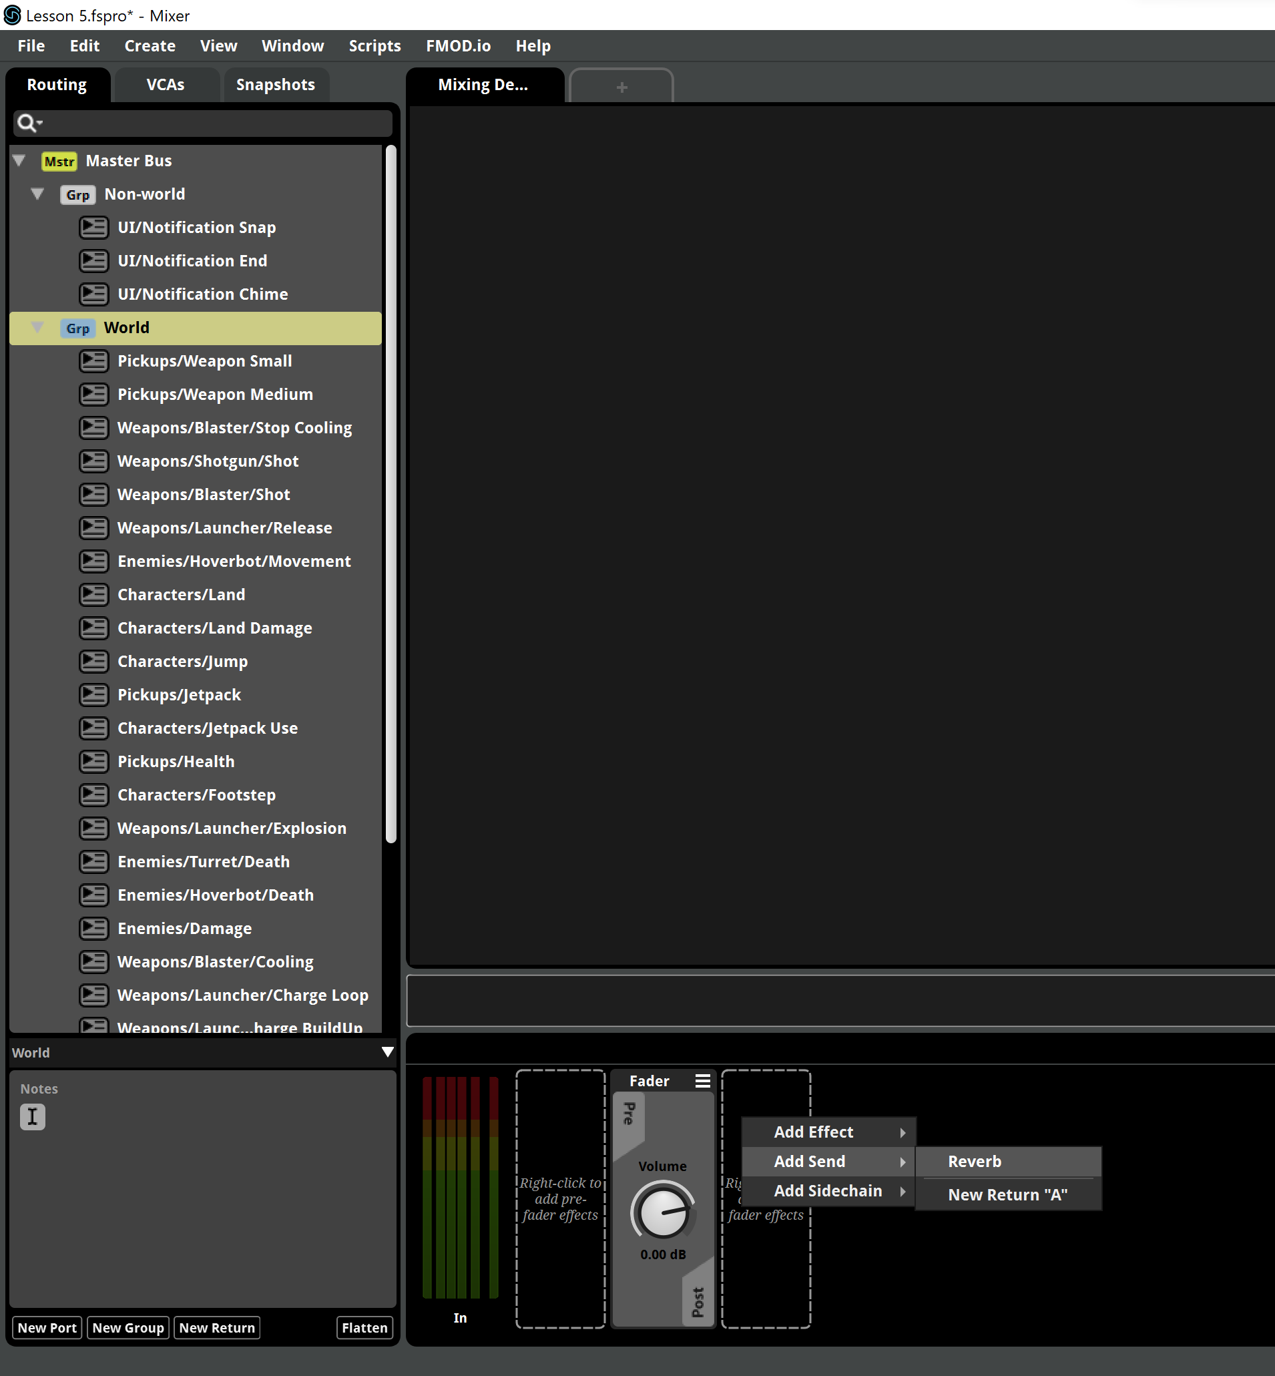Collapse the World group
The width and height of the screenshot is (1275, 1376).
pyautogui.click(x=37, y=328)
